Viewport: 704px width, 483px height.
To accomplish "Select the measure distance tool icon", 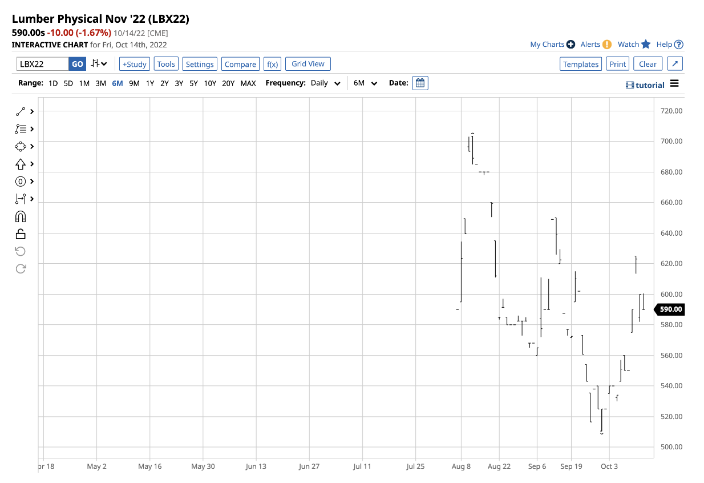I will point(21,199).
